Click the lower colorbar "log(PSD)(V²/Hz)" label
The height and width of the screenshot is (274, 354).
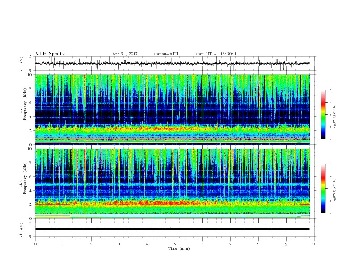(x=335, y=190)
